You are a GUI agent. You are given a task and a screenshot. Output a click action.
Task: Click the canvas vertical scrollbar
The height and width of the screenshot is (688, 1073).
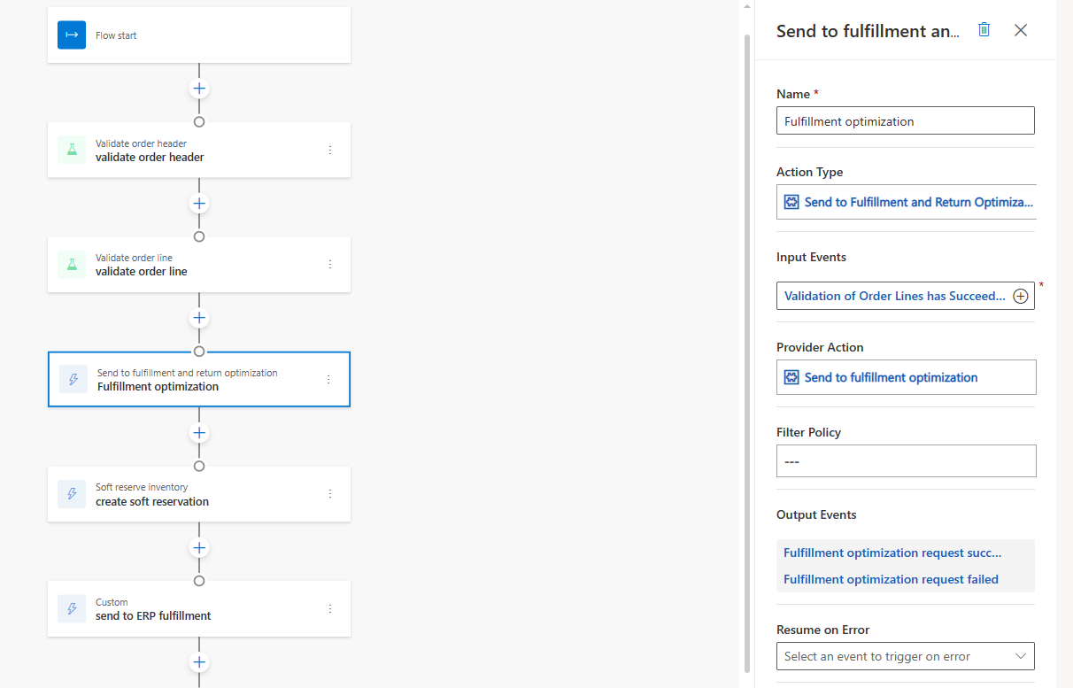[747, 354]
